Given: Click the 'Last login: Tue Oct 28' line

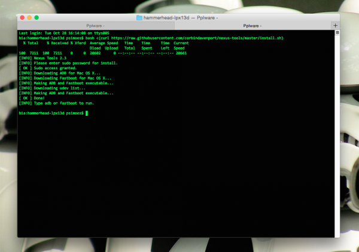Looking at the screenshot, I should tap(64, 33).
